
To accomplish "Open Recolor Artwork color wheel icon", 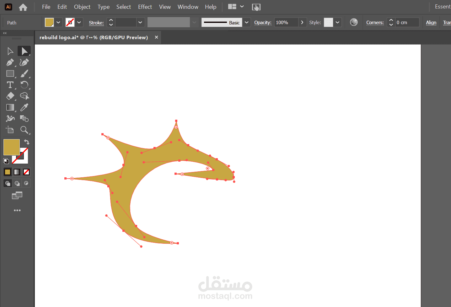I will point(354,22).
